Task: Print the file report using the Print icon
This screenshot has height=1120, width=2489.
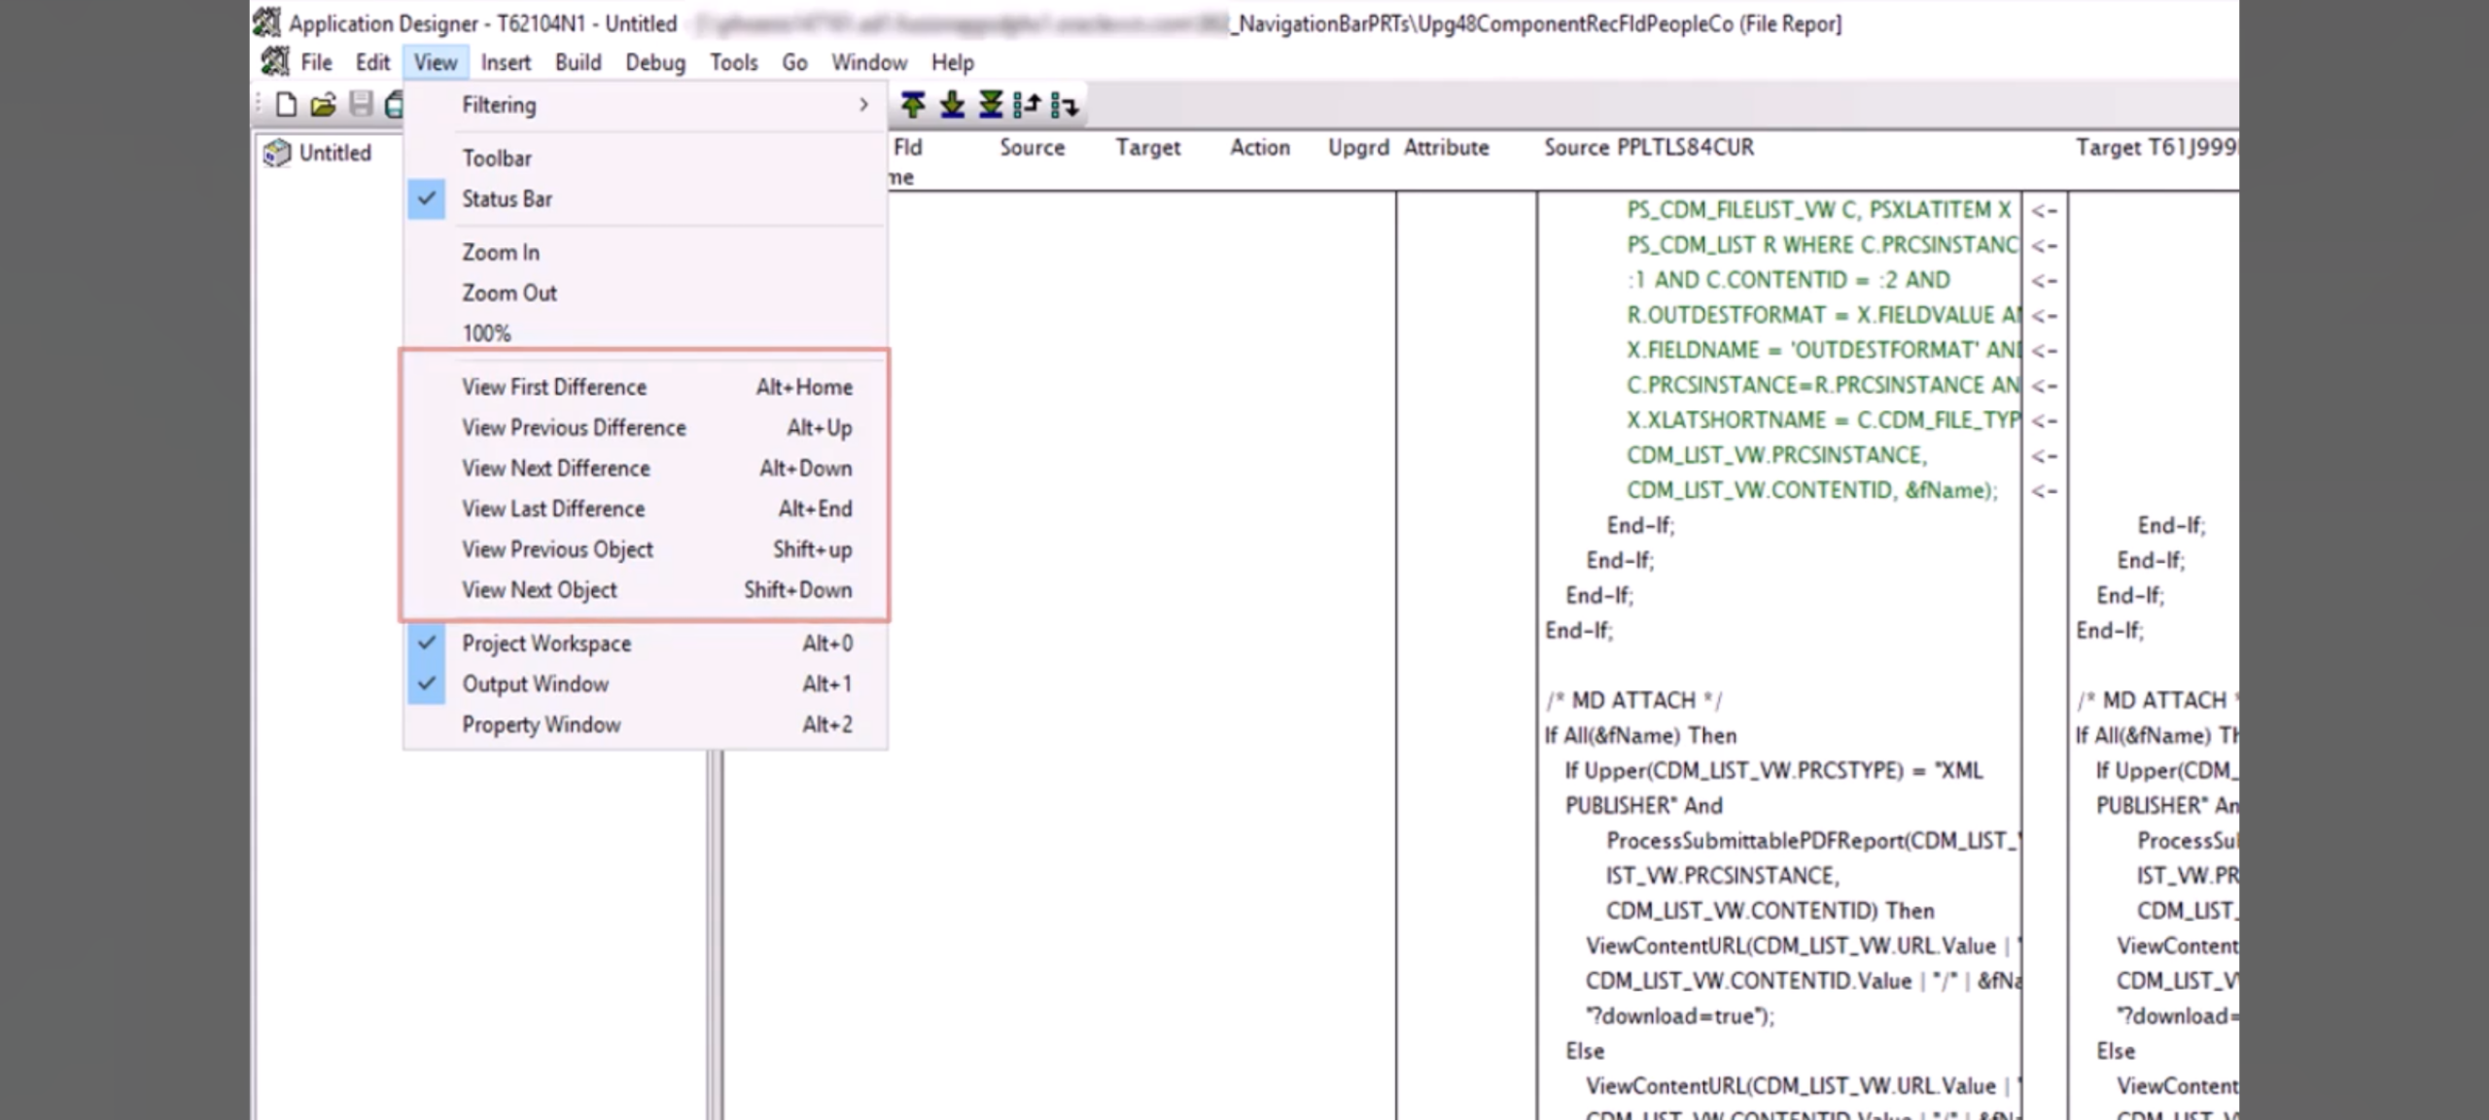Action: [x=397, y=105]
